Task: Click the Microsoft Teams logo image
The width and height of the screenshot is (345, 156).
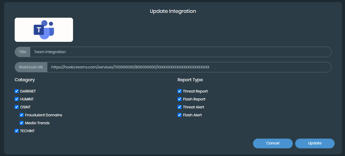Action: coord(44,30)
